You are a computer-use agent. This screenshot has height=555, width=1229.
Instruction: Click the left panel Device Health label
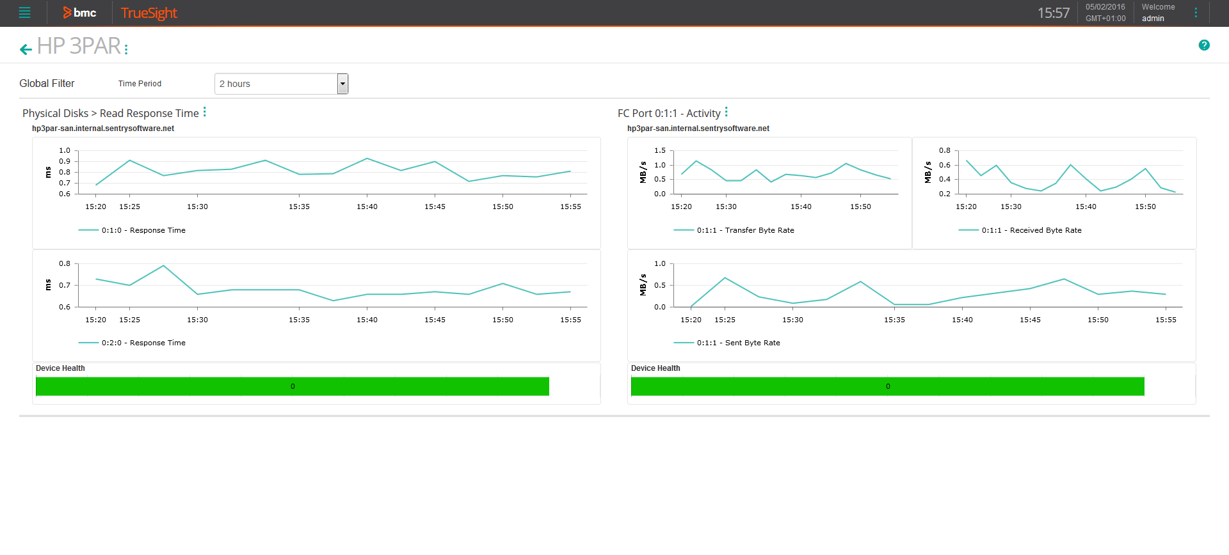(60, 368)
